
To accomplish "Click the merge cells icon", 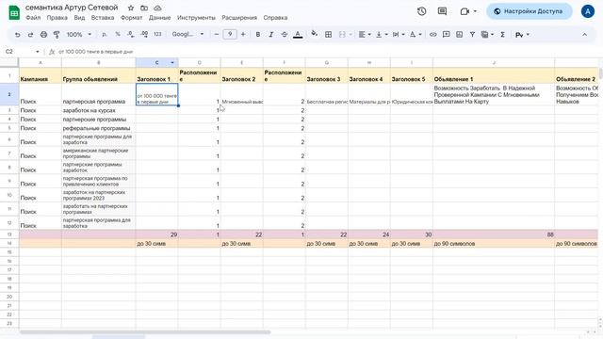I will (342, 35).
